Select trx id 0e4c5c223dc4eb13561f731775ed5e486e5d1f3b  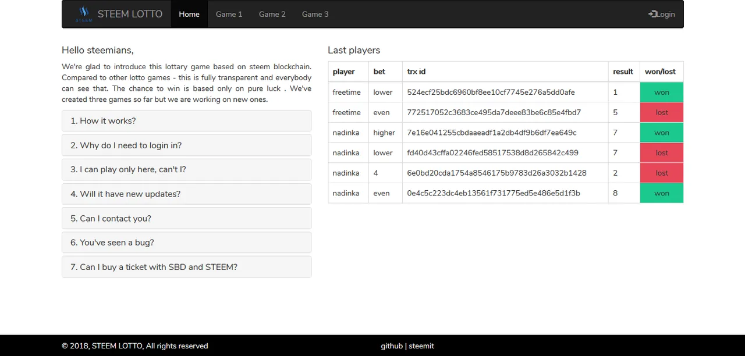[494, 193]
